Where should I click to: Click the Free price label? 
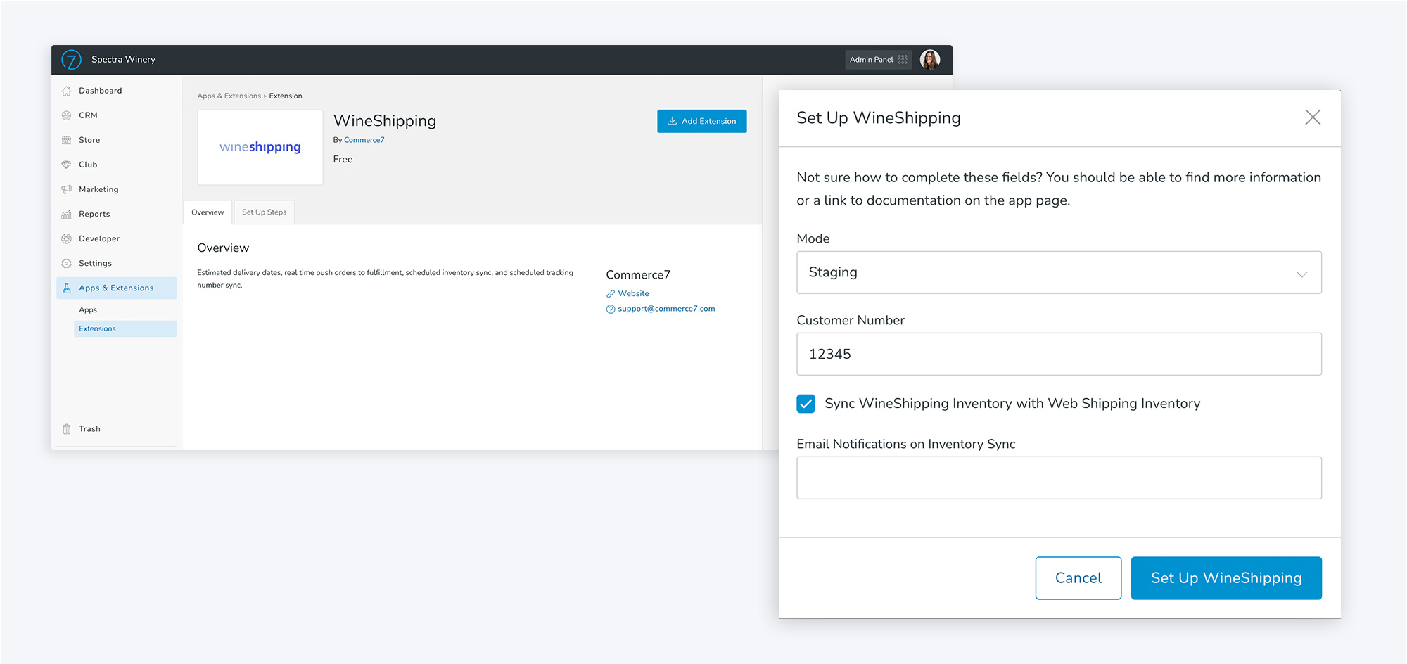[x=343, y=160]
